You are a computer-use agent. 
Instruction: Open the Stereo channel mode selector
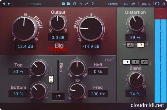pyautogui.click(x=113, y=4)
